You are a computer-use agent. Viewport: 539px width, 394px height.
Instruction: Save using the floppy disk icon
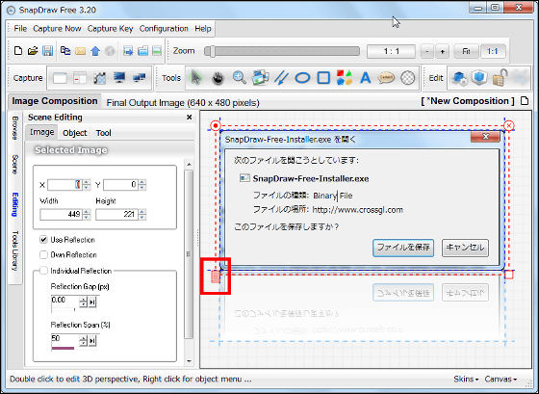[47, 51]
